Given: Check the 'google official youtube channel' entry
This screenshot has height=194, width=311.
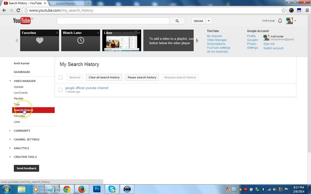Looking at the screenshot, I should 60,90.
